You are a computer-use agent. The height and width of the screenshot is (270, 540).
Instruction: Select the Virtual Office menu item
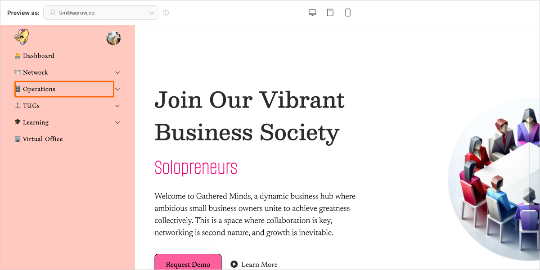[x=42, y=139]
